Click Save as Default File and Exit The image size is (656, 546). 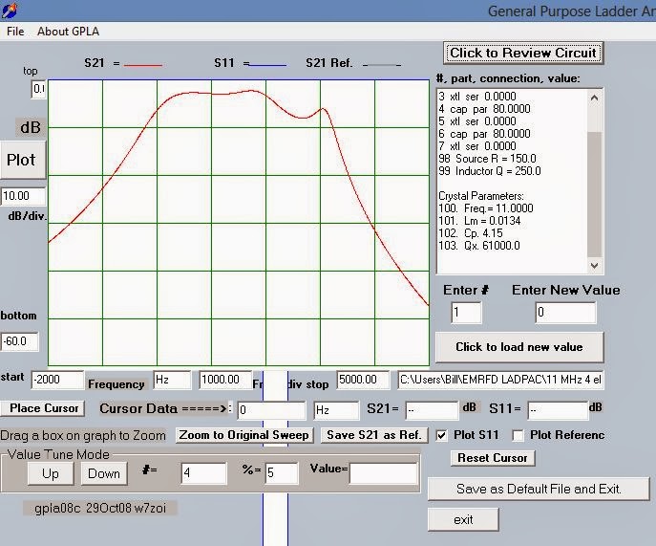[539, 489]
